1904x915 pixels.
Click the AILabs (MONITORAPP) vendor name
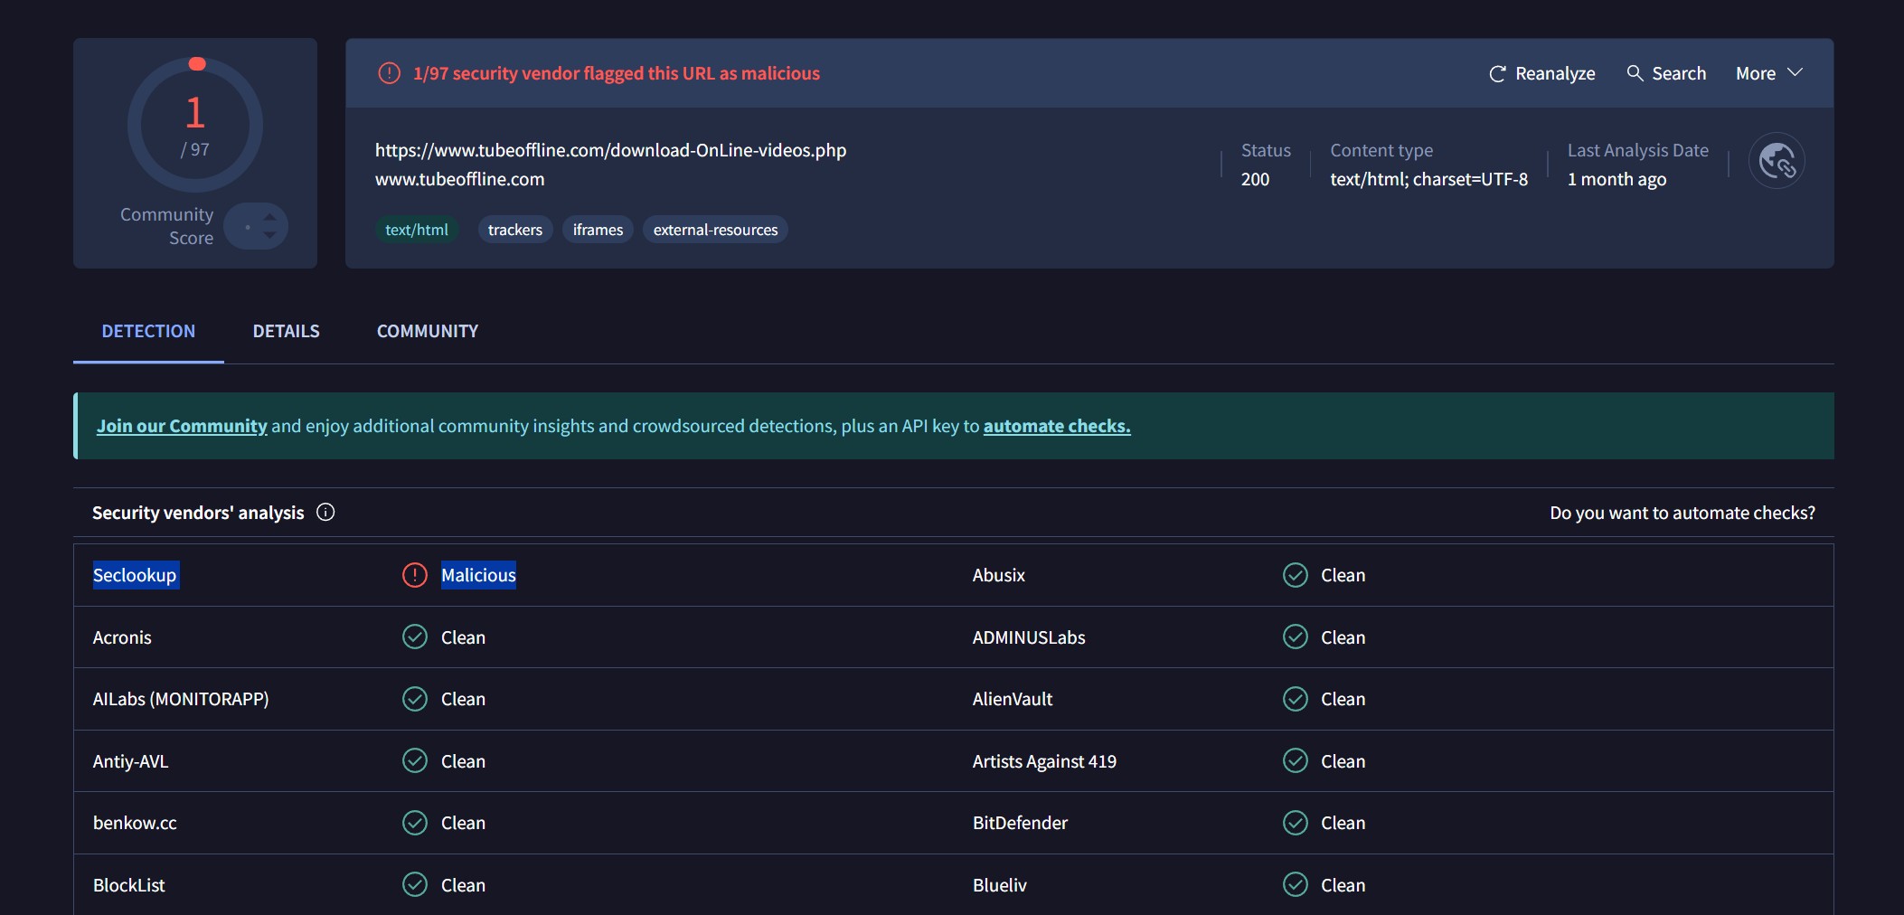click(181, 699)
